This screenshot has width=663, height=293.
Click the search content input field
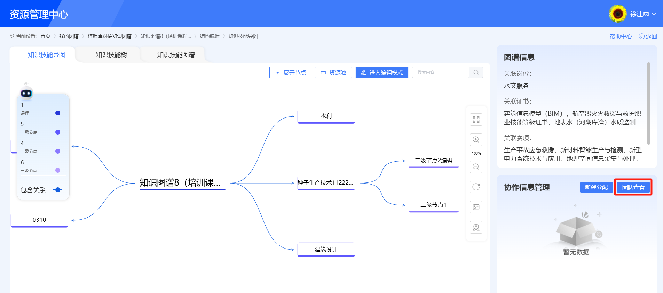pos(440,72)
